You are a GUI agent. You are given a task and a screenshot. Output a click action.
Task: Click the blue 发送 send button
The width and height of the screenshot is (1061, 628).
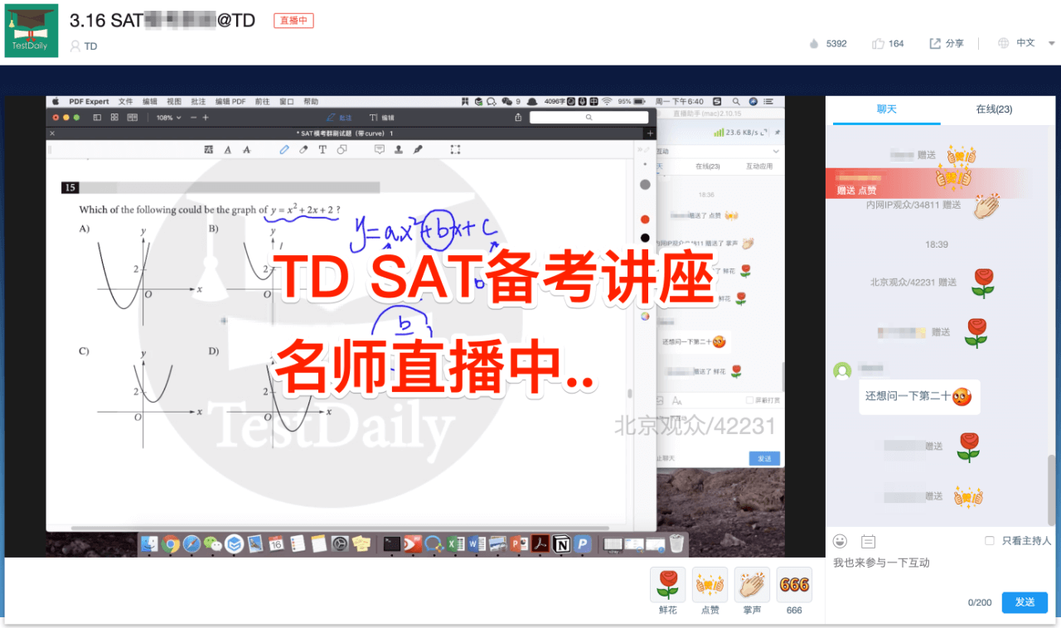1025,602
